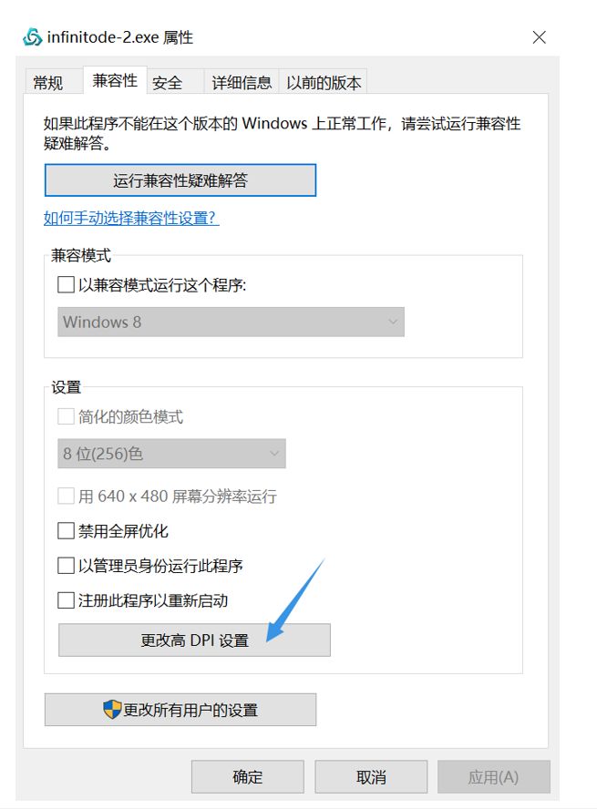Enable the compatibility mode checkbox
This screenshot has height=809, width=597.
tap(66, 284)
